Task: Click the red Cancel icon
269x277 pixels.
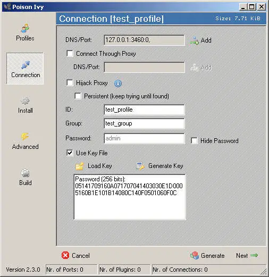Action: [x=65, y=255]
